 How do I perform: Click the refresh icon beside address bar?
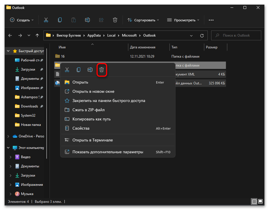[202, 35]
